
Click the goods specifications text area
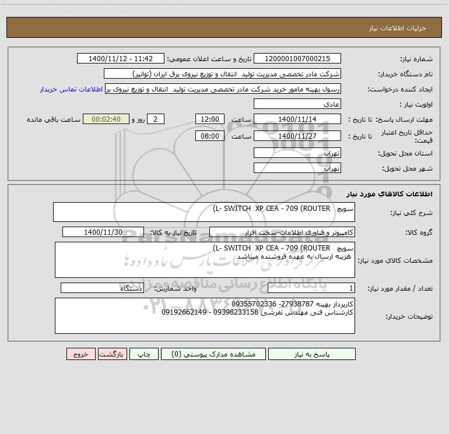tap(205, 260)
